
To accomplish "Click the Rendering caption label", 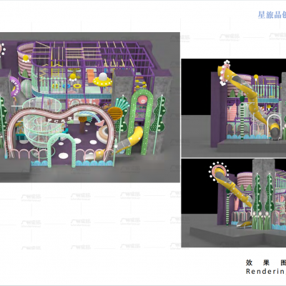I will [x=266, y=272].
